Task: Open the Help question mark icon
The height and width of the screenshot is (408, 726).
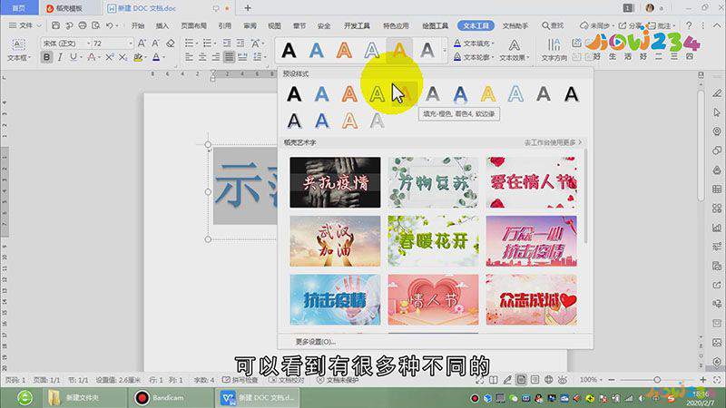Action: pos(689,25)
